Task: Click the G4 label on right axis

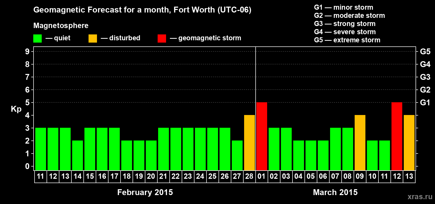Action: coord(425,64)
